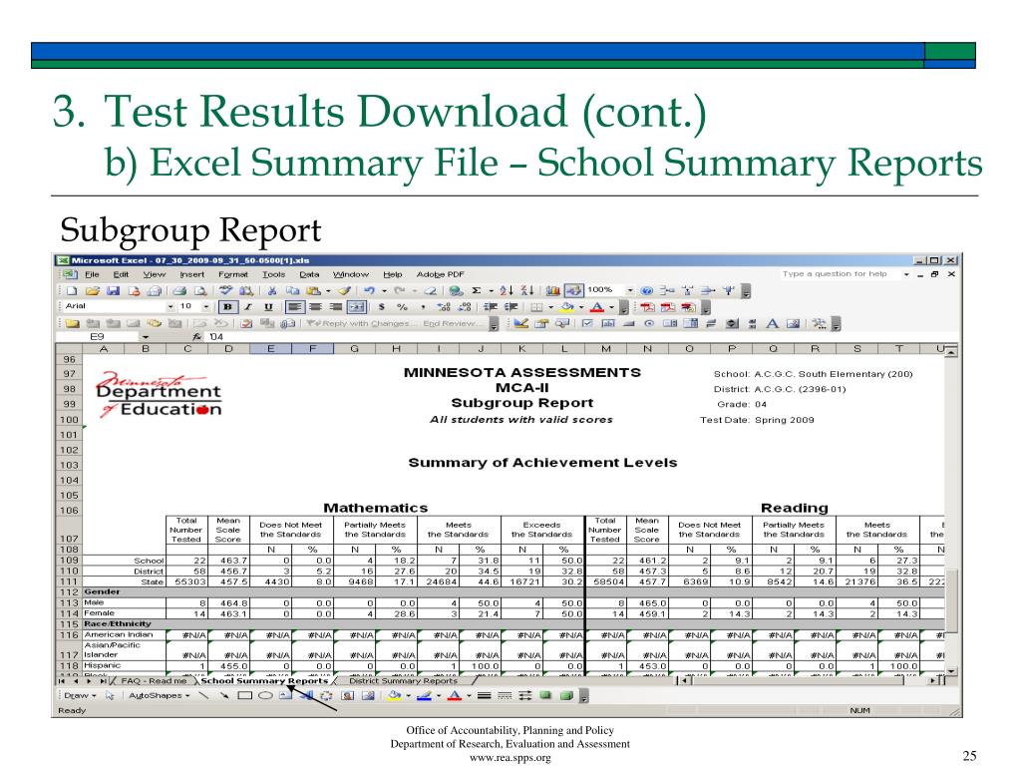Click the Check Box control in Forms toolbar
The width and height of the screenshot is (1021, 766).
click(587, 323)
